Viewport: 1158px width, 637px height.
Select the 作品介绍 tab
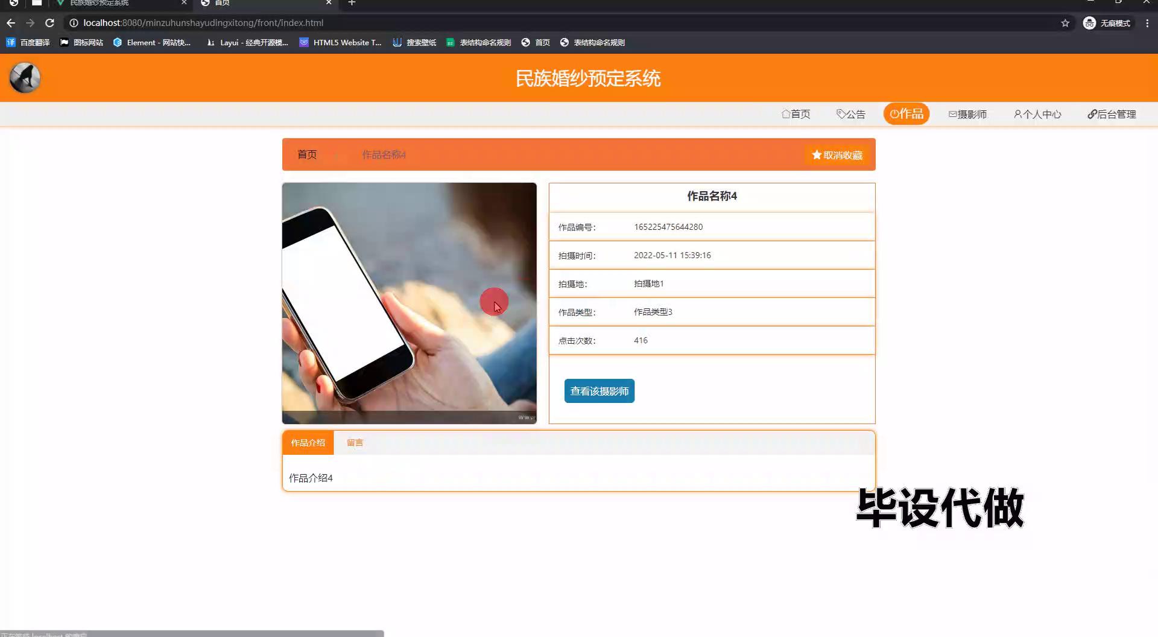[308, 443]
